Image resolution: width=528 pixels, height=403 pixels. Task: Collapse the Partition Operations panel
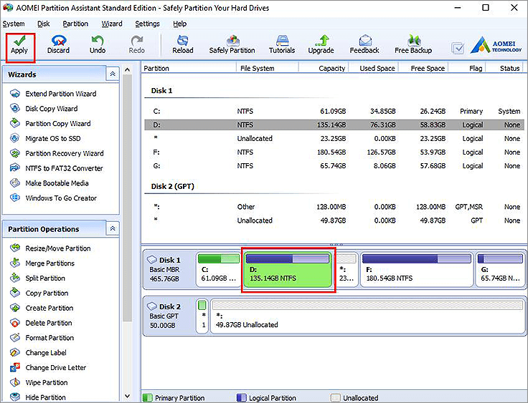click(x=113, y=229)
